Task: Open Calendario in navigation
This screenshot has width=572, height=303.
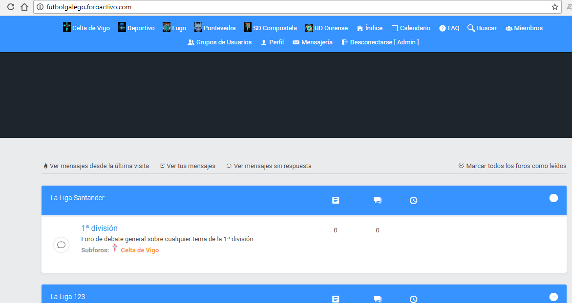Action: [415, 28]
